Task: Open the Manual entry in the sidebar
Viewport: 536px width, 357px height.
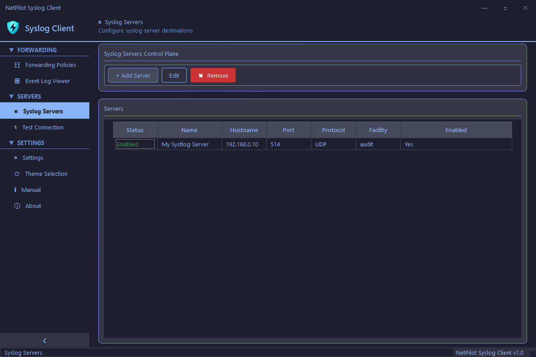Action: 31,190
